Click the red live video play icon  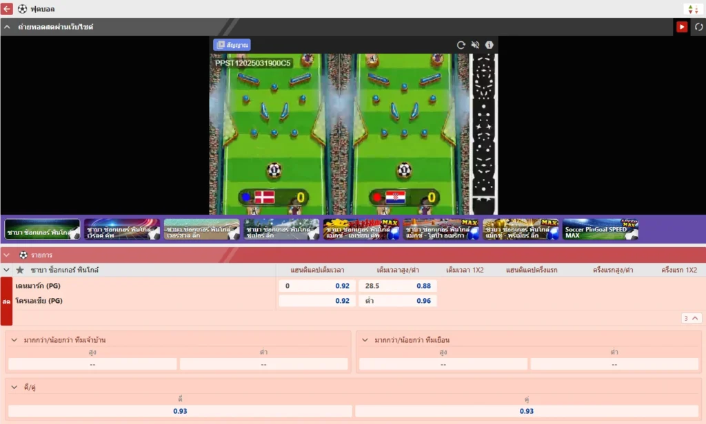682,27
